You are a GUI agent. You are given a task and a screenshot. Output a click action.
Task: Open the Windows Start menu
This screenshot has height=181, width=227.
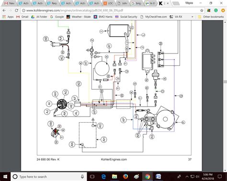coord(5,177)
